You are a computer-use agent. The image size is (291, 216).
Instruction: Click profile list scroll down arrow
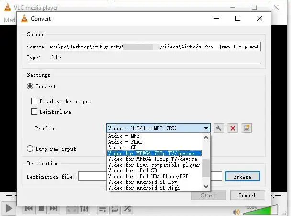[206, 186]
